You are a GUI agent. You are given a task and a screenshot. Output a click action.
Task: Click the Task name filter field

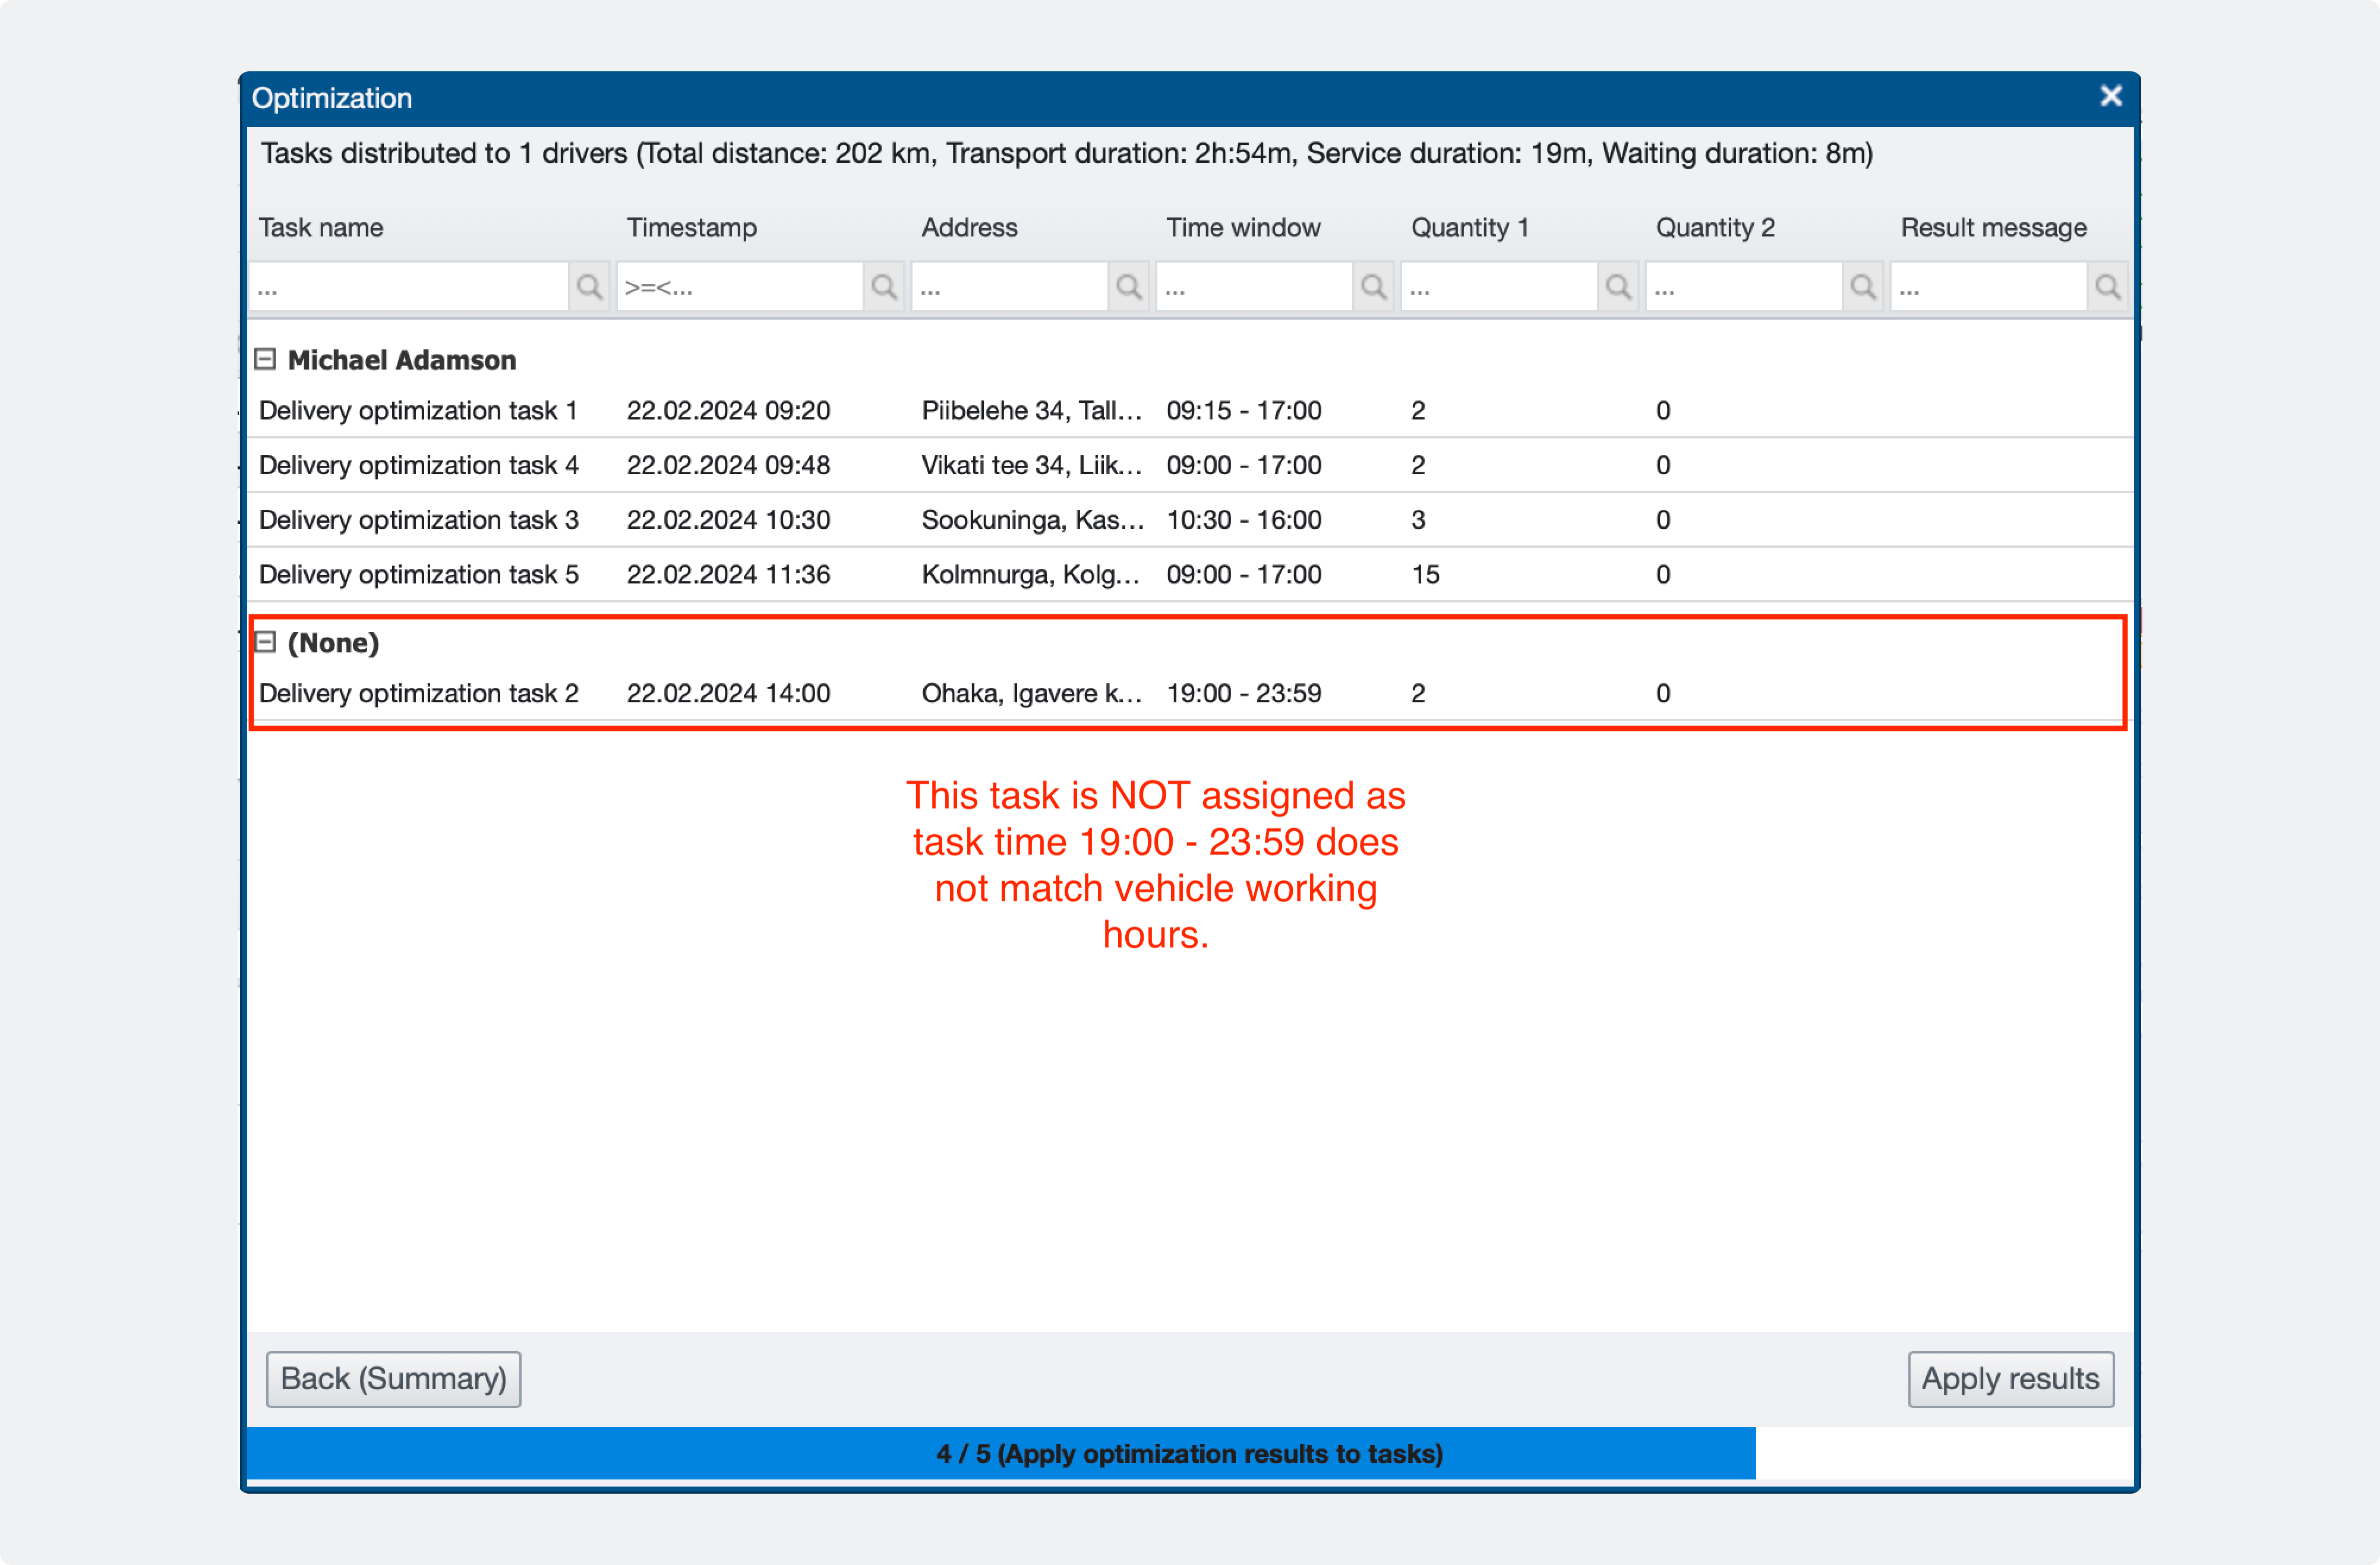[410, 287]
